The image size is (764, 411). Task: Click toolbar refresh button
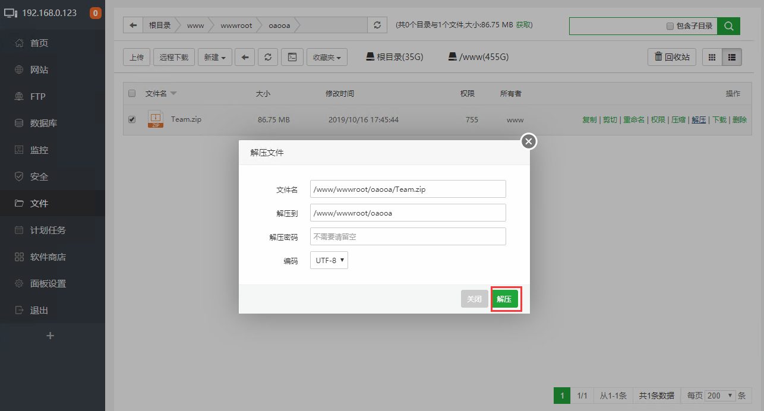(x=268, y=57)
